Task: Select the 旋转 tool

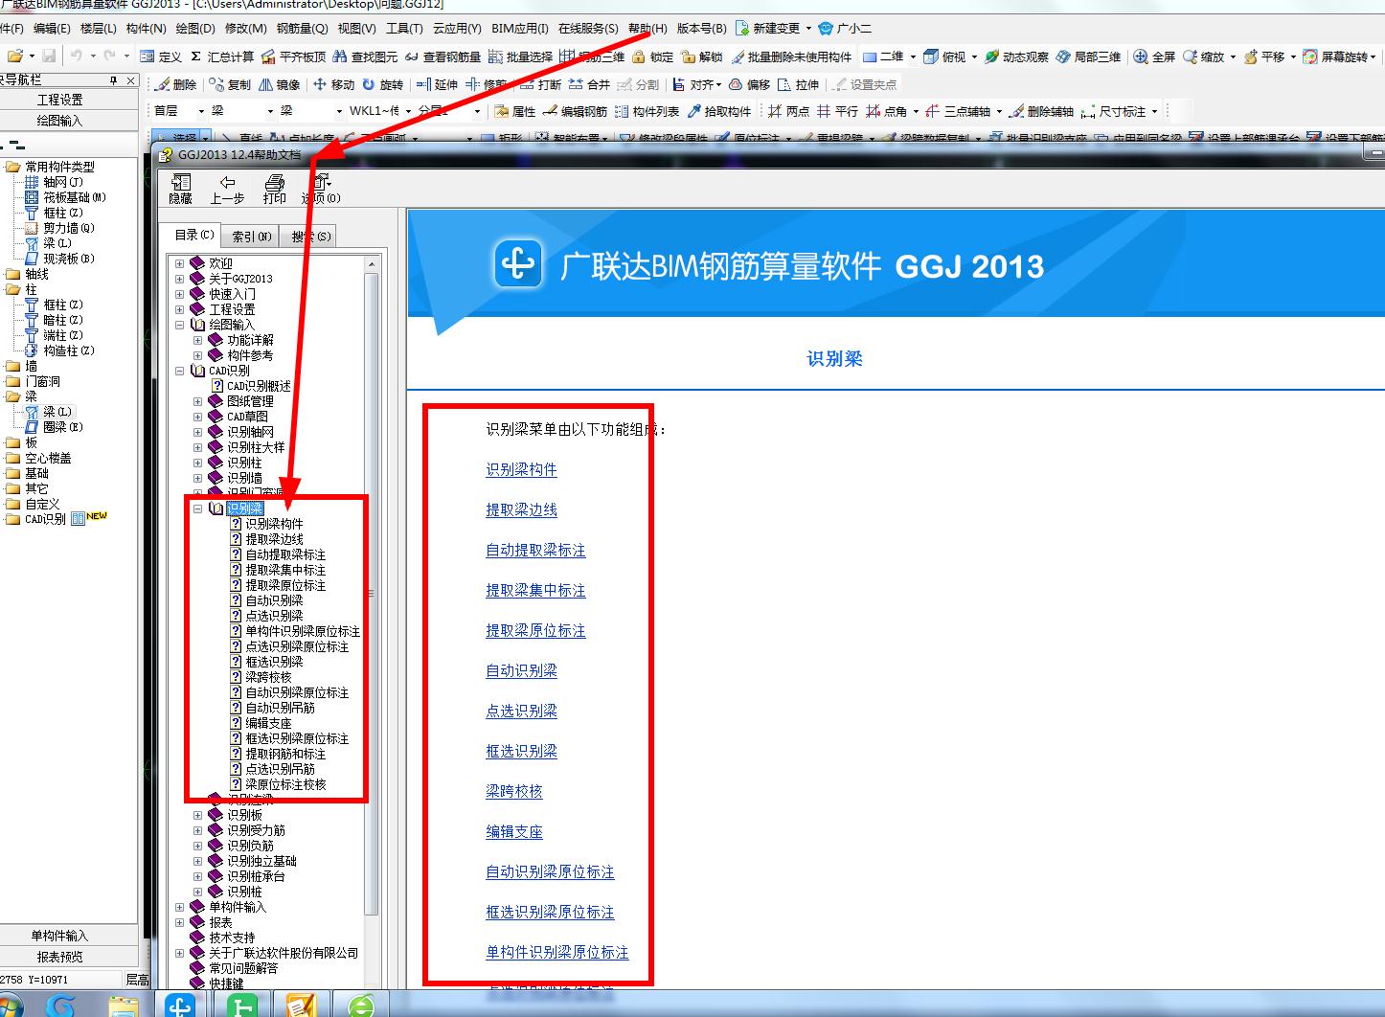Action: [383, 84]
